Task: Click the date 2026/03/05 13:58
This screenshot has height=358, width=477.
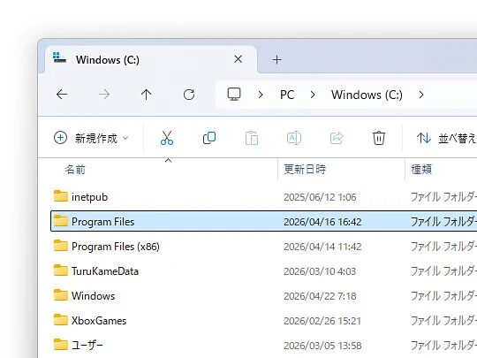Action: (x=322, y=346)
